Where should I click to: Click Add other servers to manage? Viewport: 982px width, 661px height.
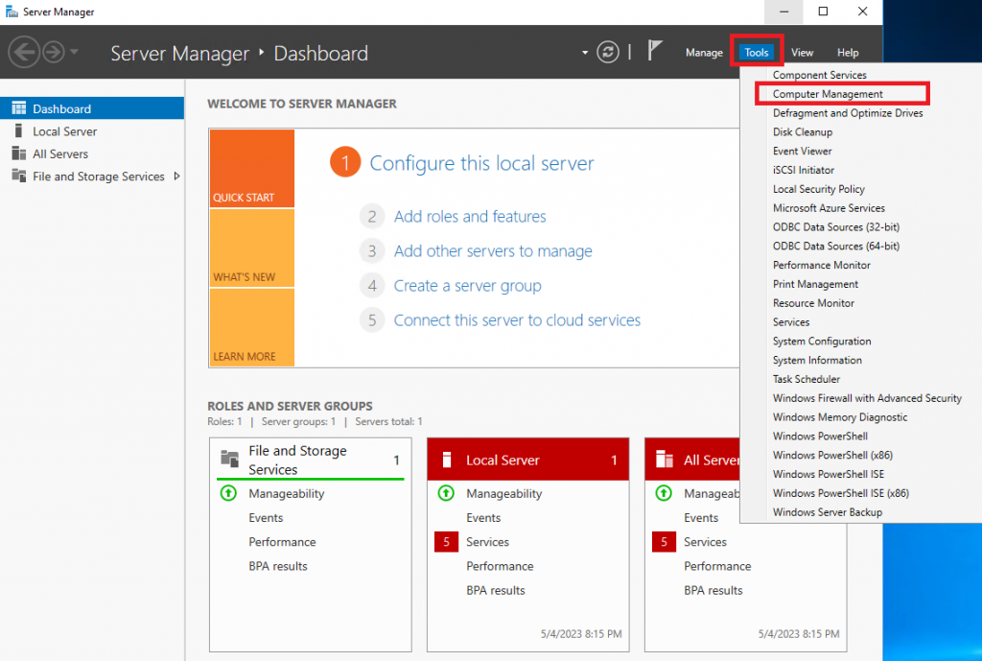point(493,250)
